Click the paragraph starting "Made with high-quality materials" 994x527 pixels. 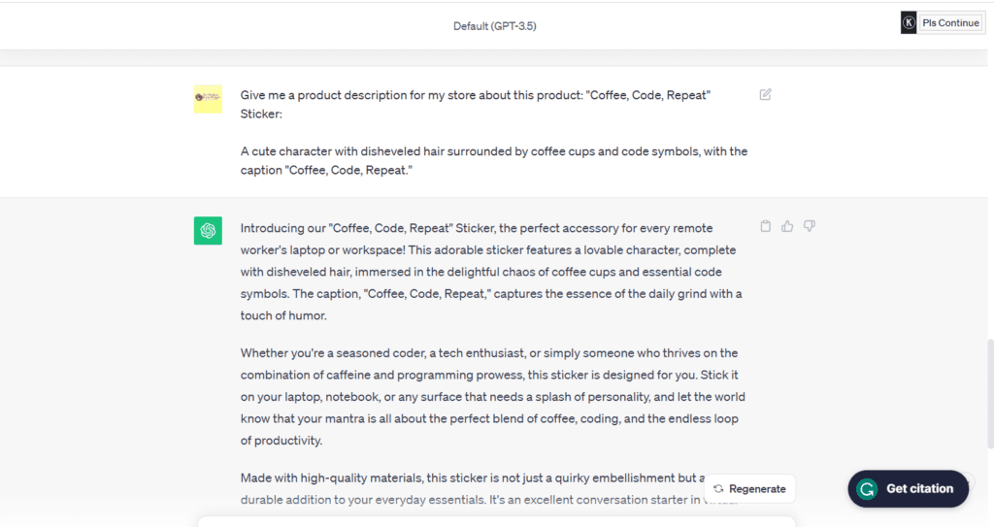pos(466,478)
